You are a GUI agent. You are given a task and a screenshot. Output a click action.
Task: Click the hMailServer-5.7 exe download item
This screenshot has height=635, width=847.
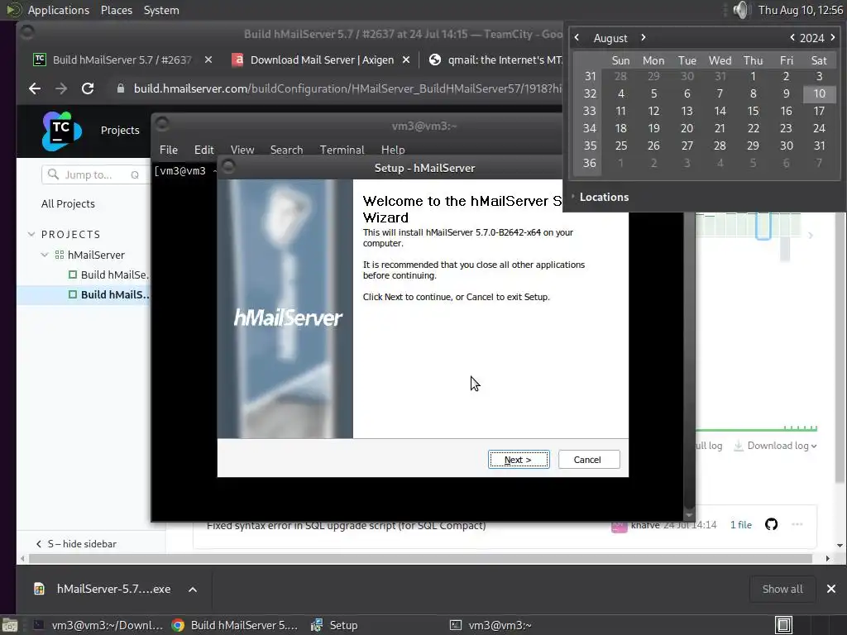(x=105, y=589)
